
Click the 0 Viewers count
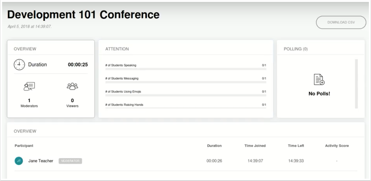[x=72, y=103]
